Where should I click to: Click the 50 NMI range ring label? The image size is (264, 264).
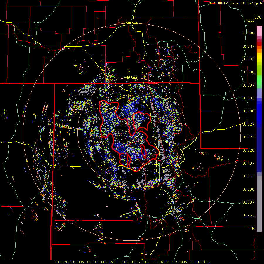tap(132, 78)
